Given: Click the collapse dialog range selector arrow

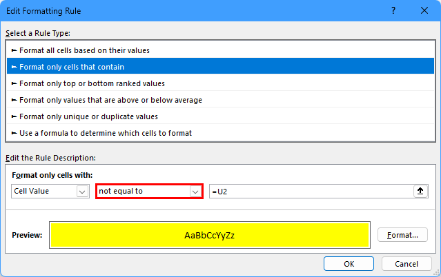Looking at the screenshot, I should click(420, 191).
